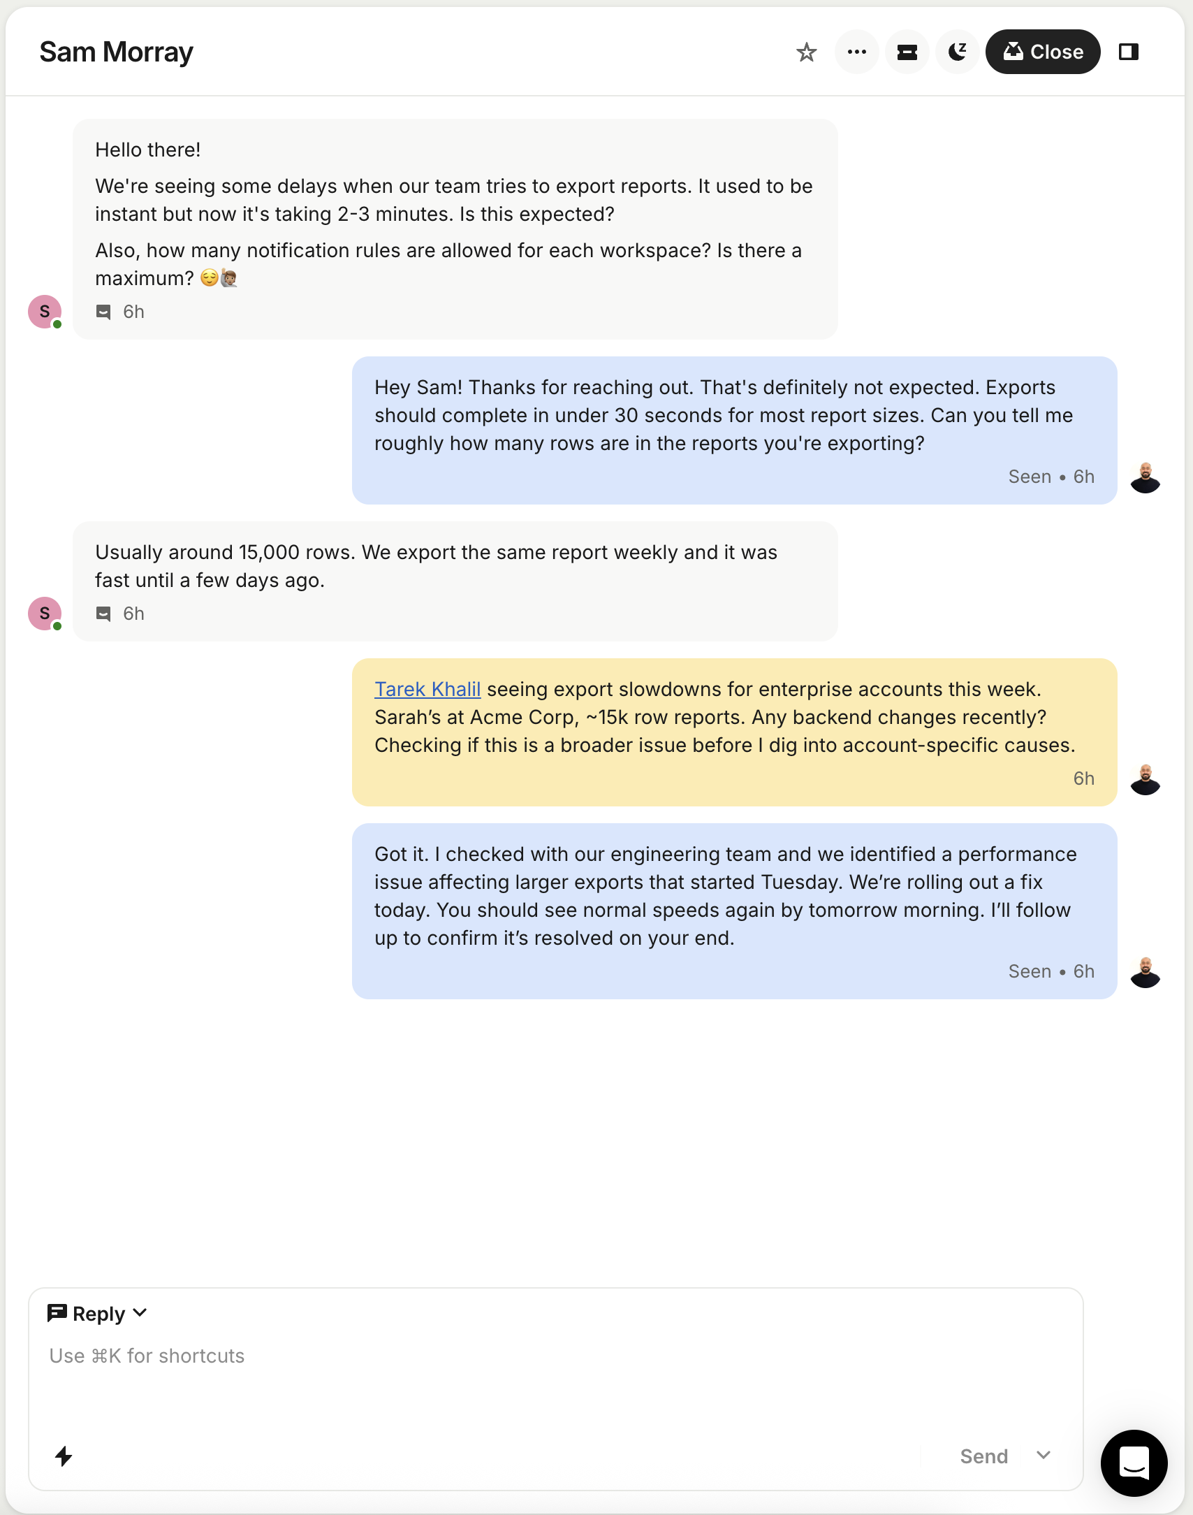
Task: Open the more options menu
Action: (x=857, y=52)
